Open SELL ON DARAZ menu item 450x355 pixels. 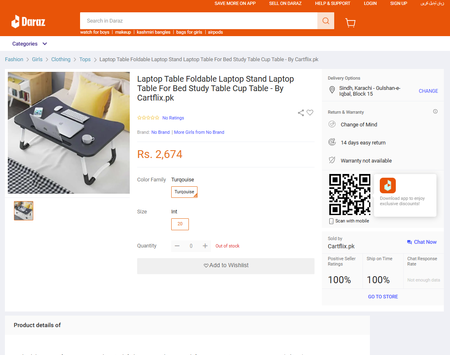click(285, 3)
